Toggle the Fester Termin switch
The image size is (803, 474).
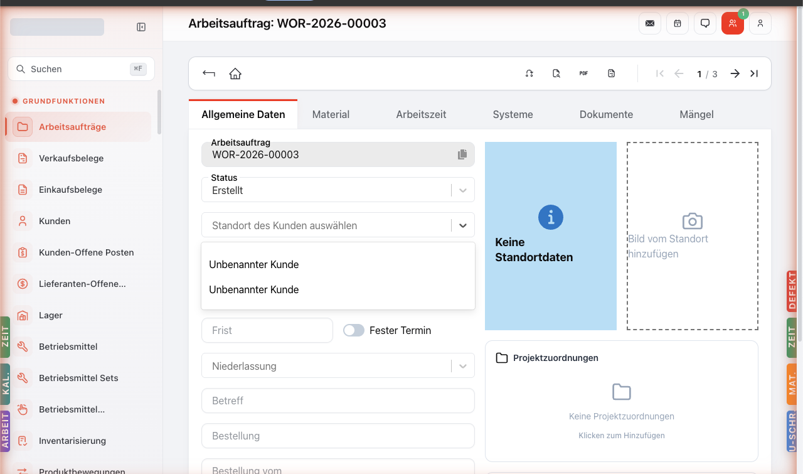[x=354, y=330]
